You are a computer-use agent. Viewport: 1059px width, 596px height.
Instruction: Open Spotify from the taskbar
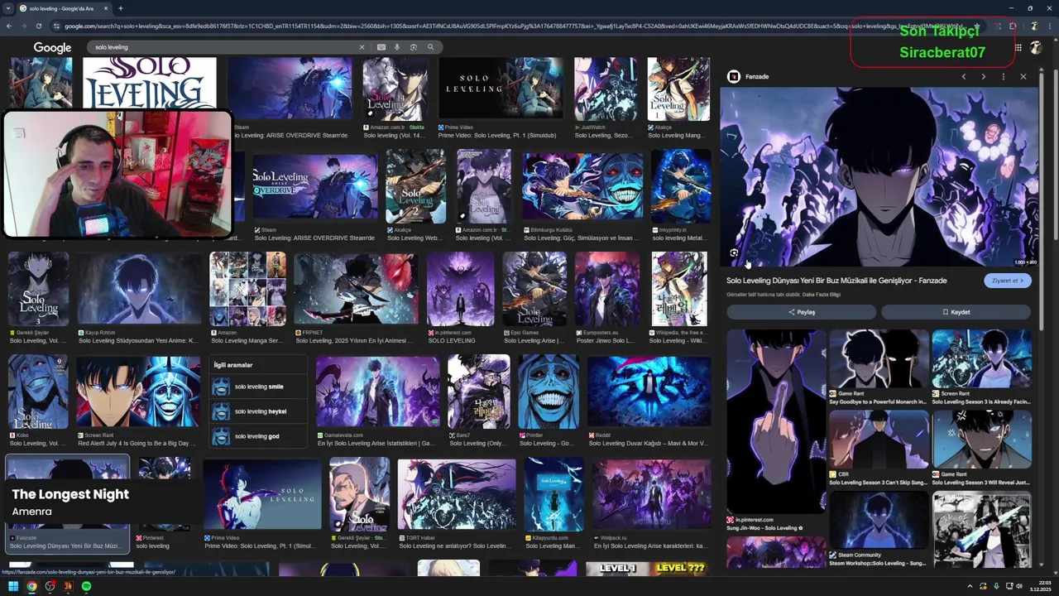coord(86,586)
